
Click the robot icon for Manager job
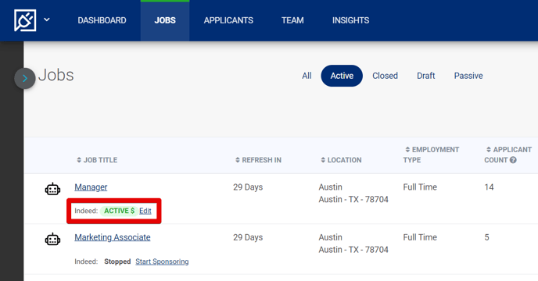tap(53, 189)
